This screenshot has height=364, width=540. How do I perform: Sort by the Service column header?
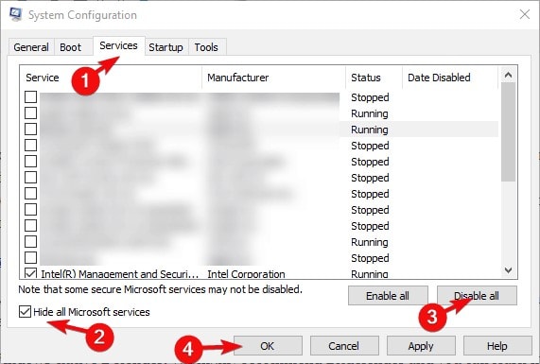(111, 78)
